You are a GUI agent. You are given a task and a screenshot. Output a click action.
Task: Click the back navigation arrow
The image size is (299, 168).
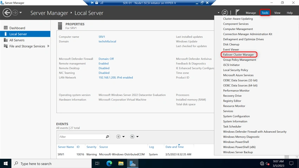click(x=7, y=13)
